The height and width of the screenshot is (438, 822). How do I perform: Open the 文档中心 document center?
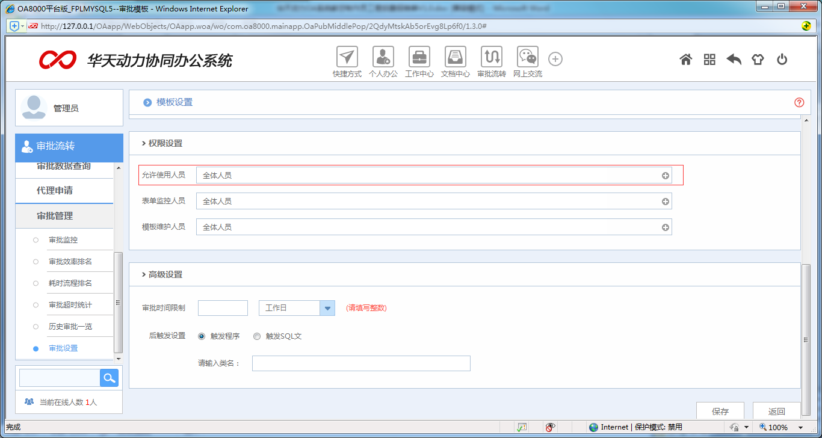coord(455,58)
